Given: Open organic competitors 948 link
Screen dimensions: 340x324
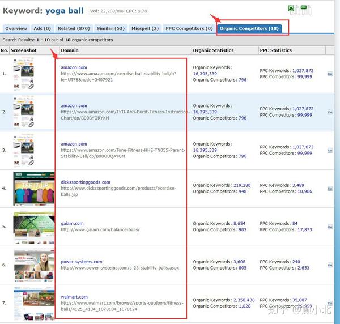Looking at the screenshot, I should (x=243, y=191).
